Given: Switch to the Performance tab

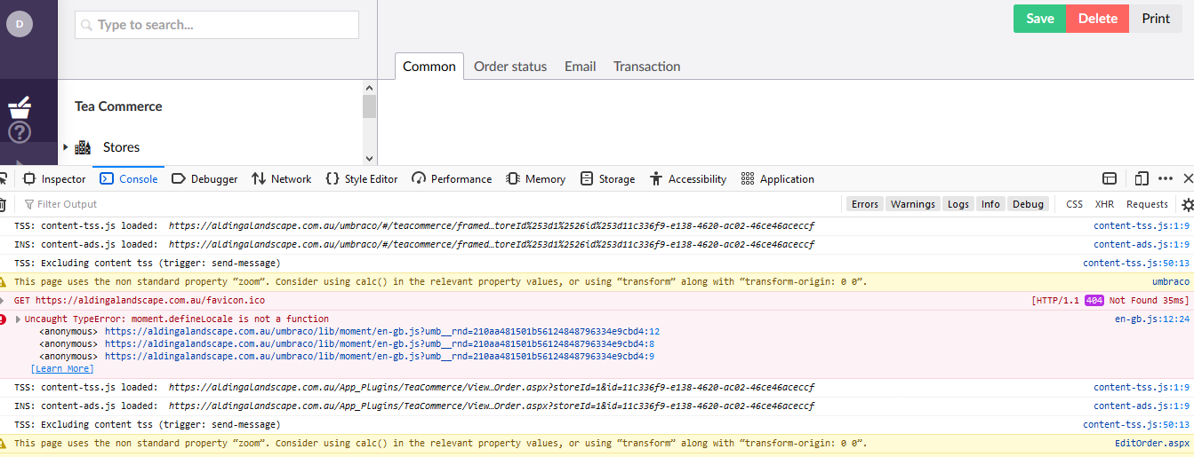Looking at the screenshot, I should coord(452,178).
